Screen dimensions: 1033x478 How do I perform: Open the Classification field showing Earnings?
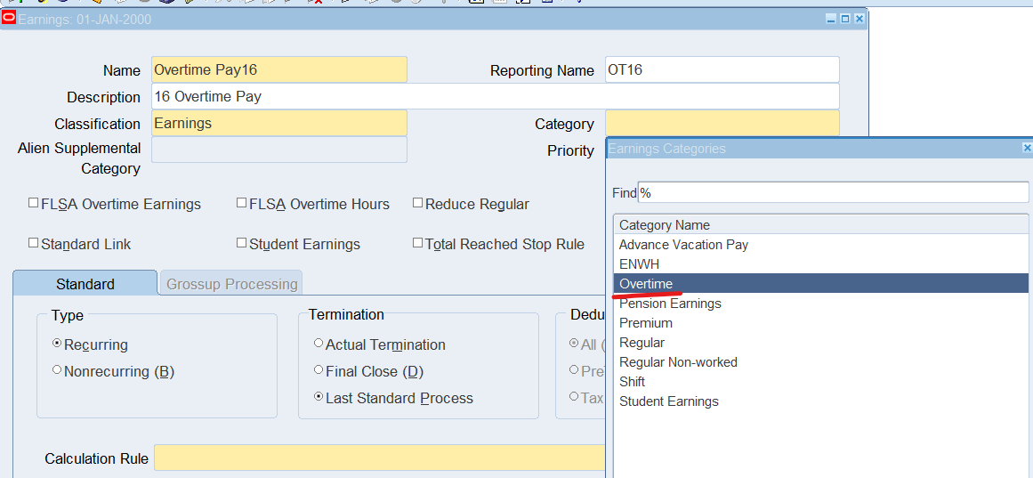(278, 124)
